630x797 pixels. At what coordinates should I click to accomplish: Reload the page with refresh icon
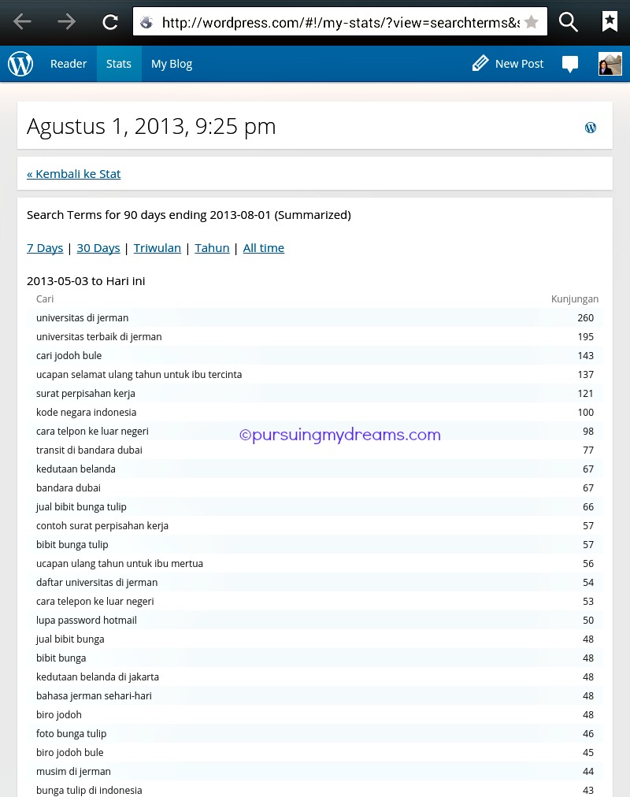tap(110, 22)
